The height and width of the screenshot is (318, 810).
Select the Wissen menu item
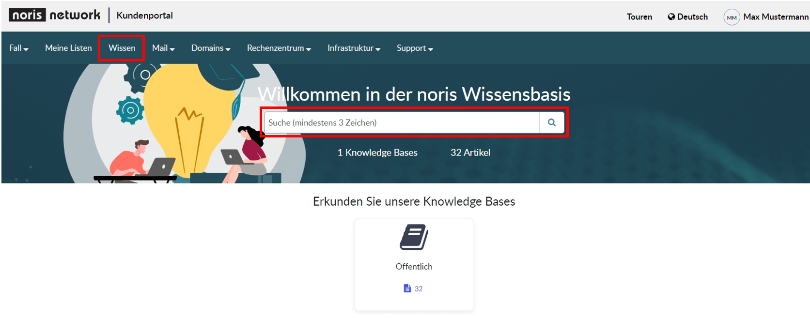pyautogui.click(x=122, y=48)
